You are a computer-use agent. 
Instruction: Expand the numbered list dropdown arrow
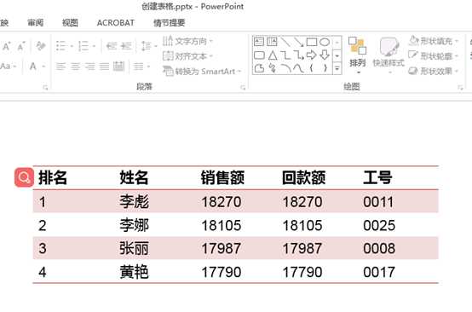pyautogui.click(x=94, y=46)
